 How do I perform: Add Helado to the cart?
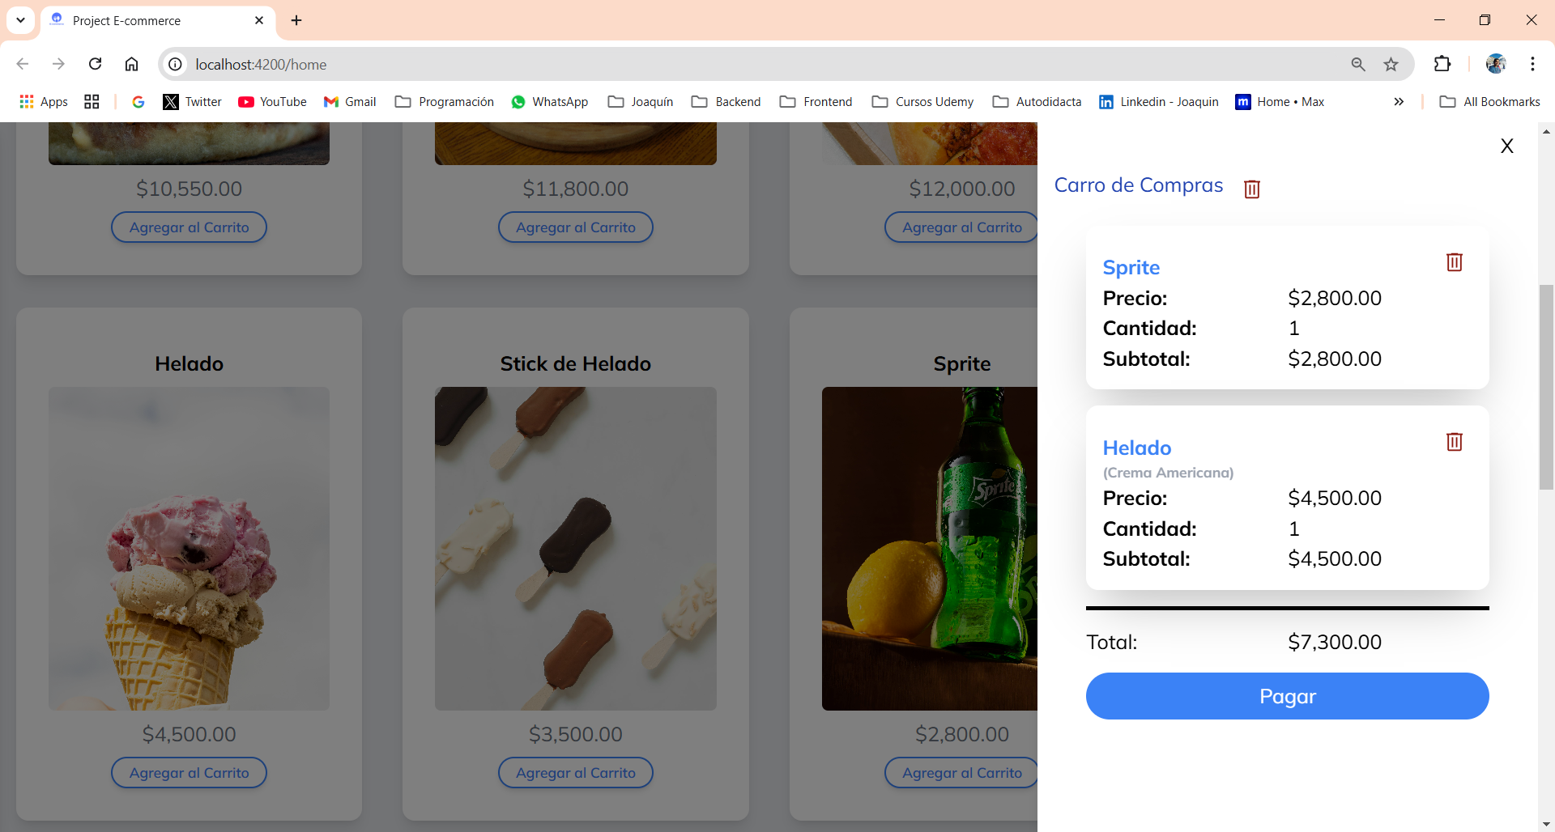pyautogui.click(x=189, y=772)
